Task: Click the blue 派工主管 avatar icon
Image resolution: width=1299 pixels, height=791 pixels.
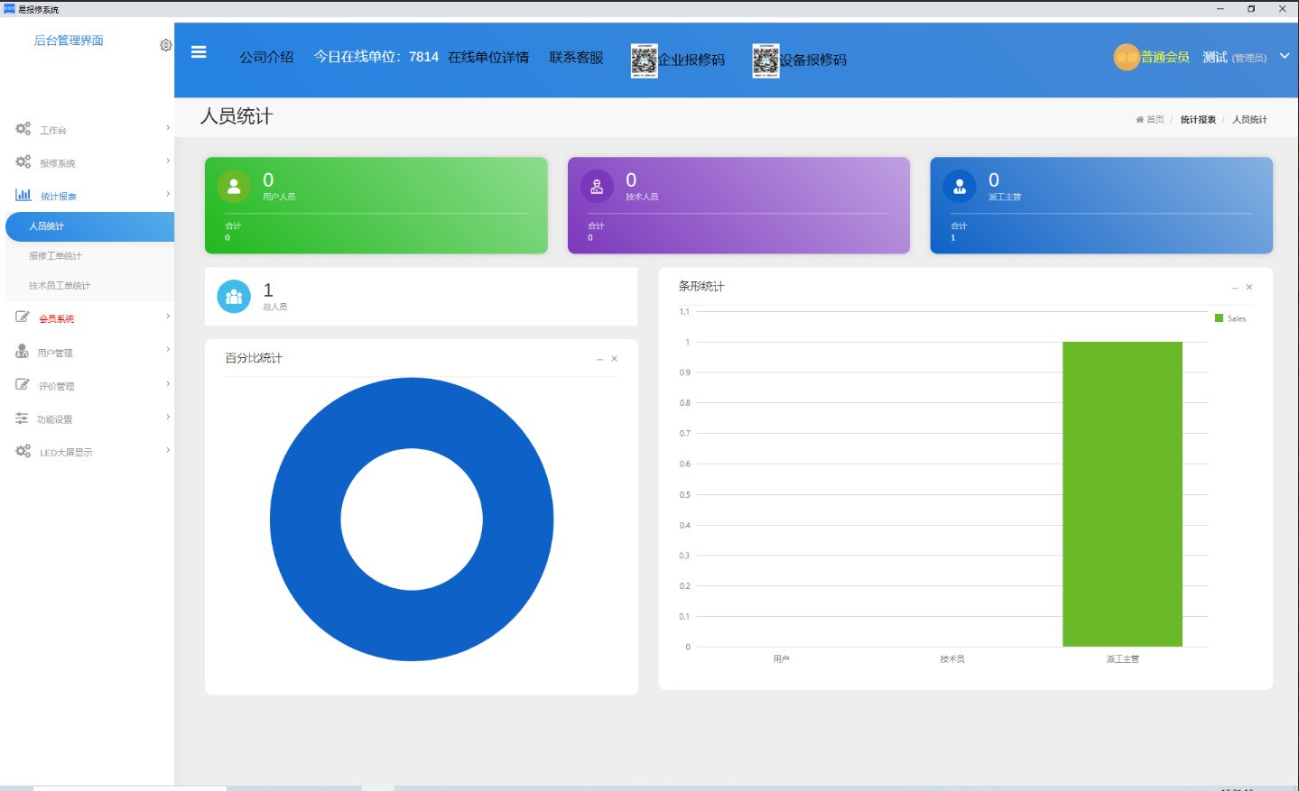Action: tap(960, 187)
